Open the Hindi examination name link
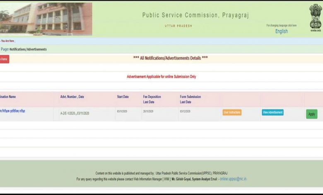The height and width of the screenshot is (195, 323). click(x=12, y=111)
